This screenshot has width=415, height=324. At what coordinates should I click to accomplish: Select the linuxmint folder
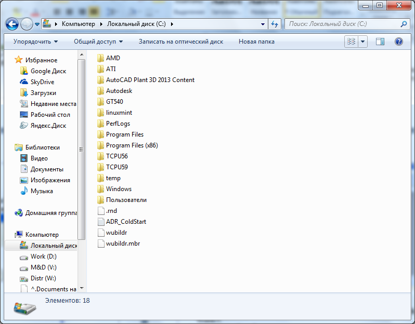tap(114, 113)
